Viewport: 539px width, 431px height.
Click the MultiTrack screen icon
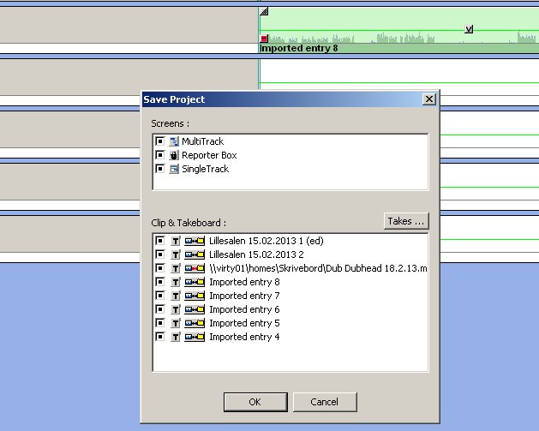pyautogui.click(x=174, y=141)
